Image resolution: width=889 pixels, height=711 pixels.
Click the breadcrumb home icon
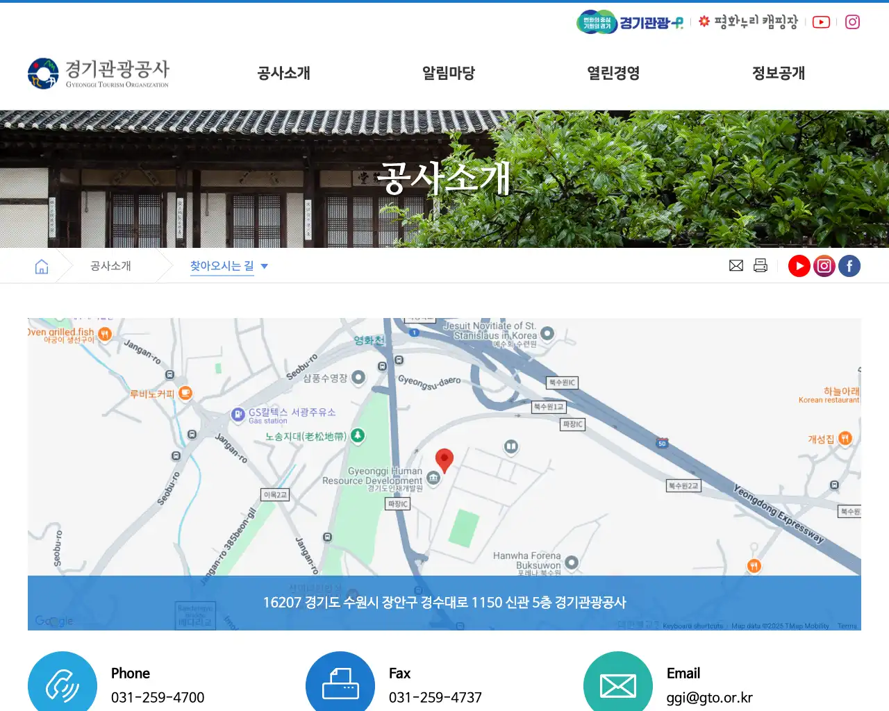click(x=42, y=266)
